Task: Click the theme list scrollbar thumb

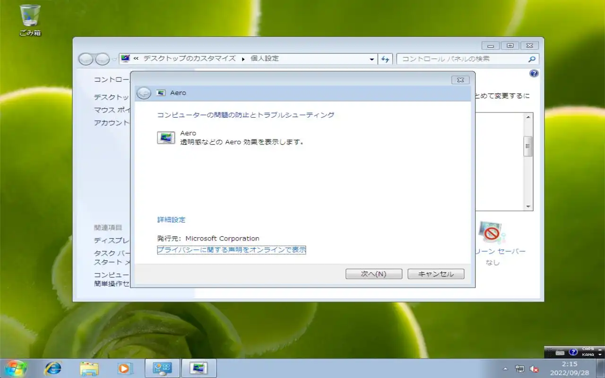Action: (528, 146)
